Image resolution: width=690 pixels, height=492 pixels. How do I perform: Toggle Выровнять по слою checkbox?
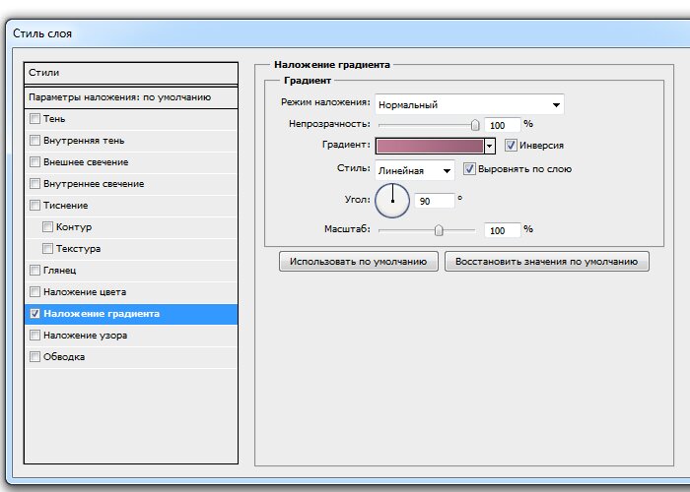pos(470,169)
